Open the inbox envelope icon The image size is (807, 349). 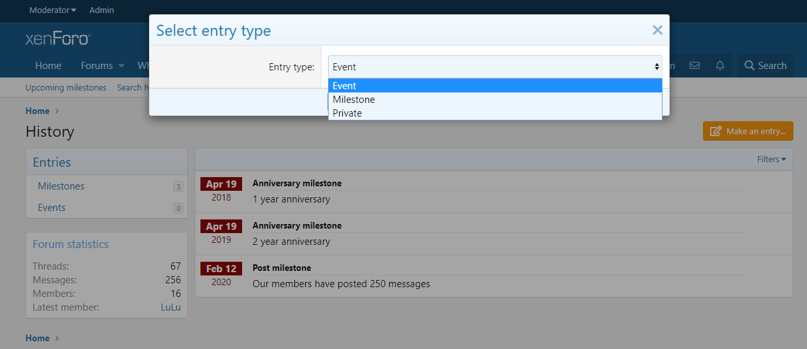(694, 66)
